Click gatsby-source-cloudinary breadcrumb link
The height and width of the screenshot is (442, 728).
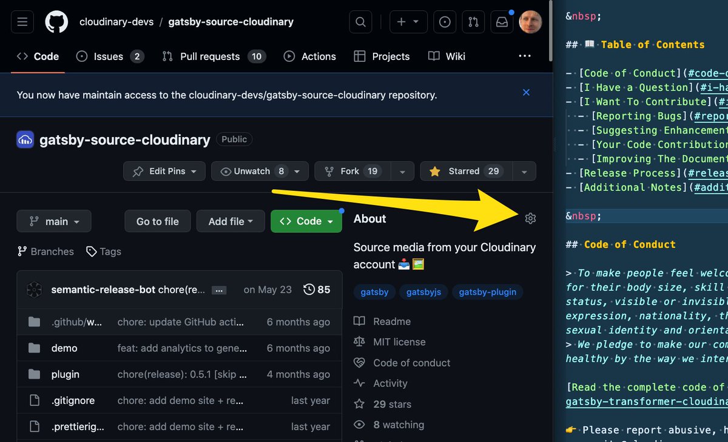(x=231, y=22)
